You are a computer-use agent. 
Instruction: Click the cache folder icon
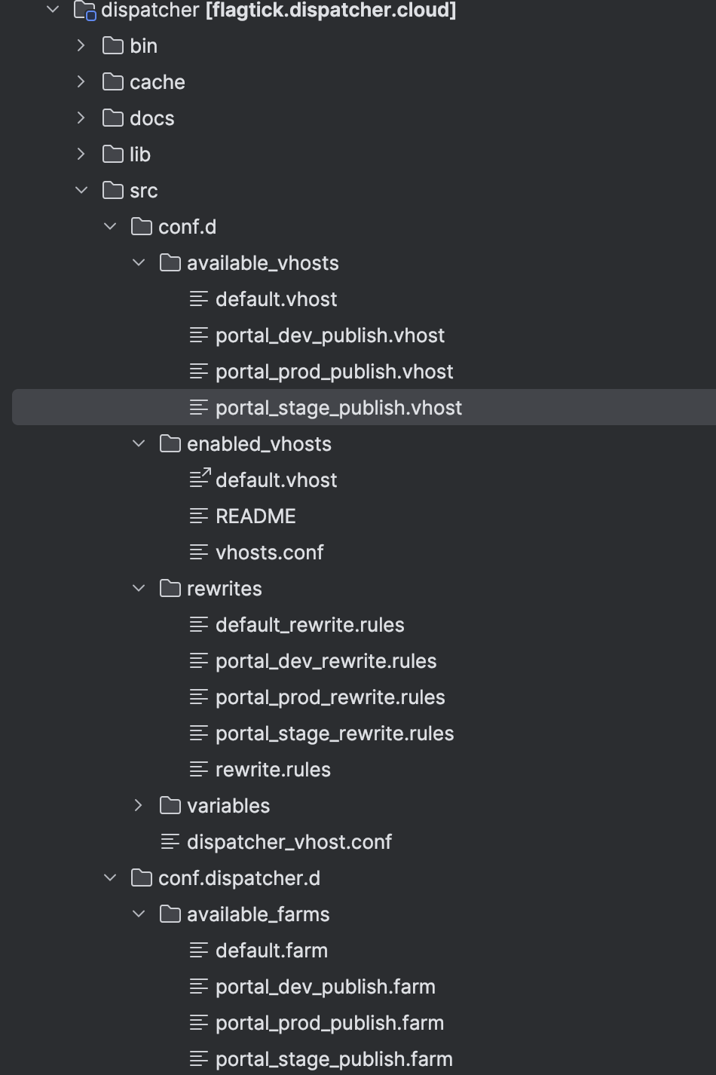(x=113, y=82)
